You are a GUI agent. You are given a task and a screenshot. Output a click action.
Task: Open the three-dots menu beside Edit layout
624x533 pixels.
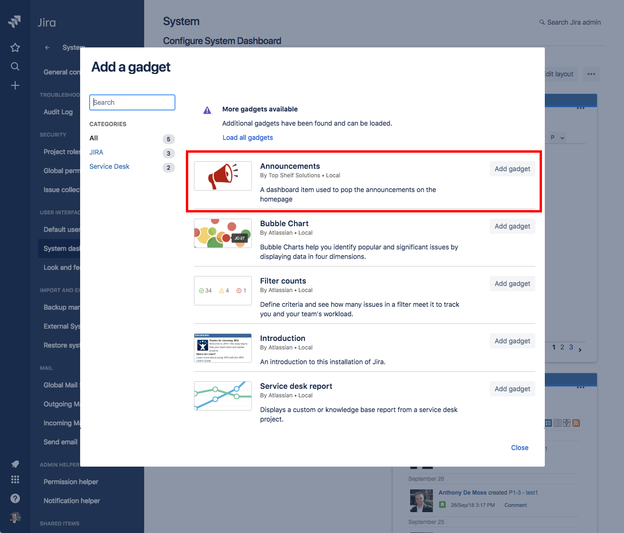(x=591, y=74)
